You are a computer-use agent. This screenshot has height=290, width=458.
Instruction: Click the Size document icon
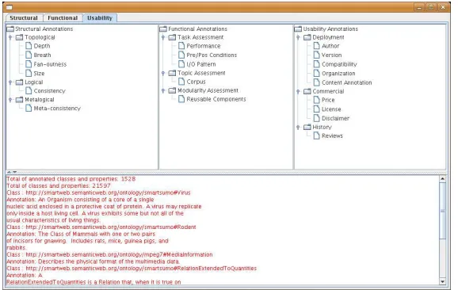29,73
